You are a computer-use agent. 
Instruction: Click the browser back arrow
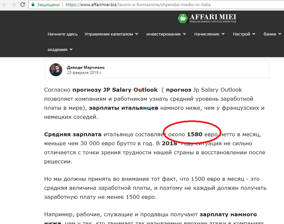(x=4, y=5)
